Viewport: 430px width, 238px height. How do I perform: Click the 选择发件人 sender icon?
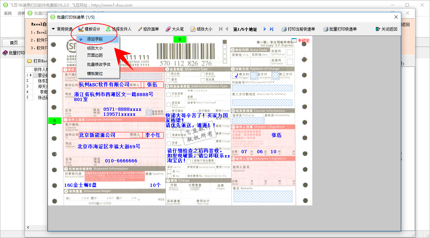pyautogui.click(x=108, y=29)
